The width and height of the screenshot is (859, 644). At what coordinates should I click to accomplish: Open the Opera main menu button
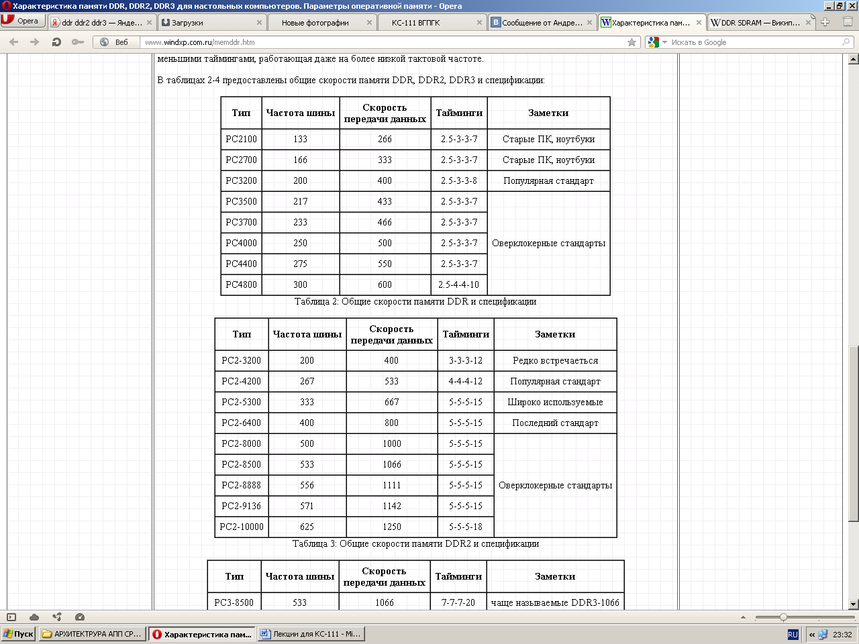22,21
